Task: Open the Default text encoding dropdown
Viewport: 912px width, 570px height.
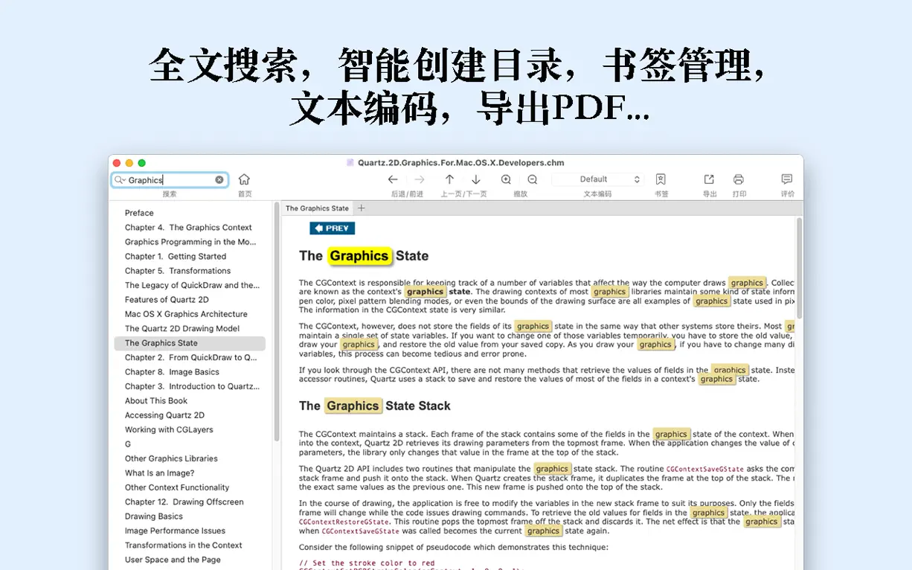Action: tap(597, 179)
